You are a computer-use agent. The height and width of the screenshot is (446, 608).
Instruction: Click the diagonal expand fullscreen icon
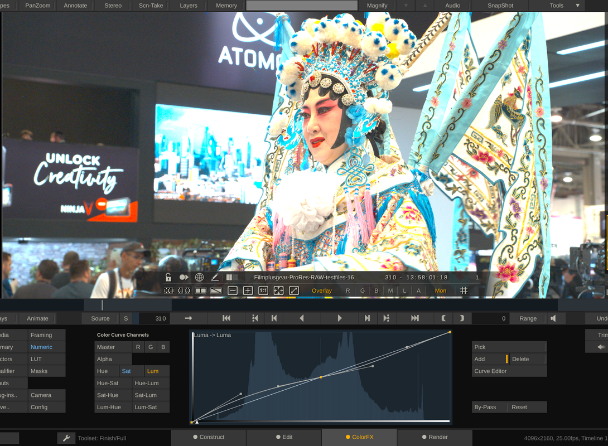[294, 290]
